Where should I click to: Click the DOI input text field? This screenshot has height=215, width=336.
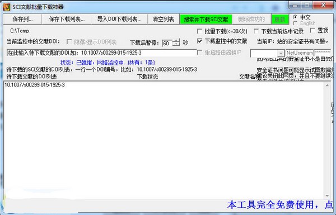coord(101,53)
